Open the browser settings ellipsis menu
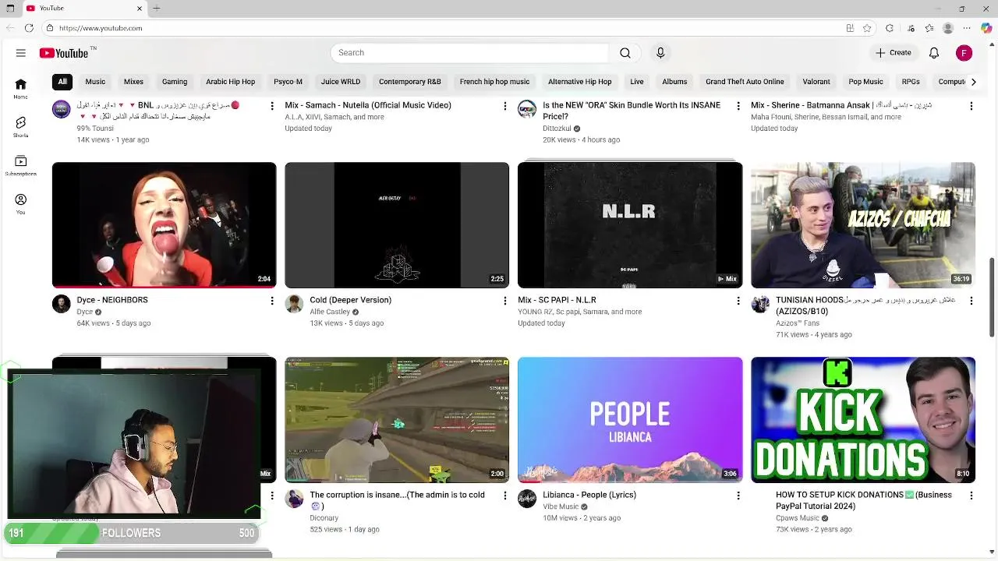The width and height of the screenshot is (998, 561). coord(968,28)
